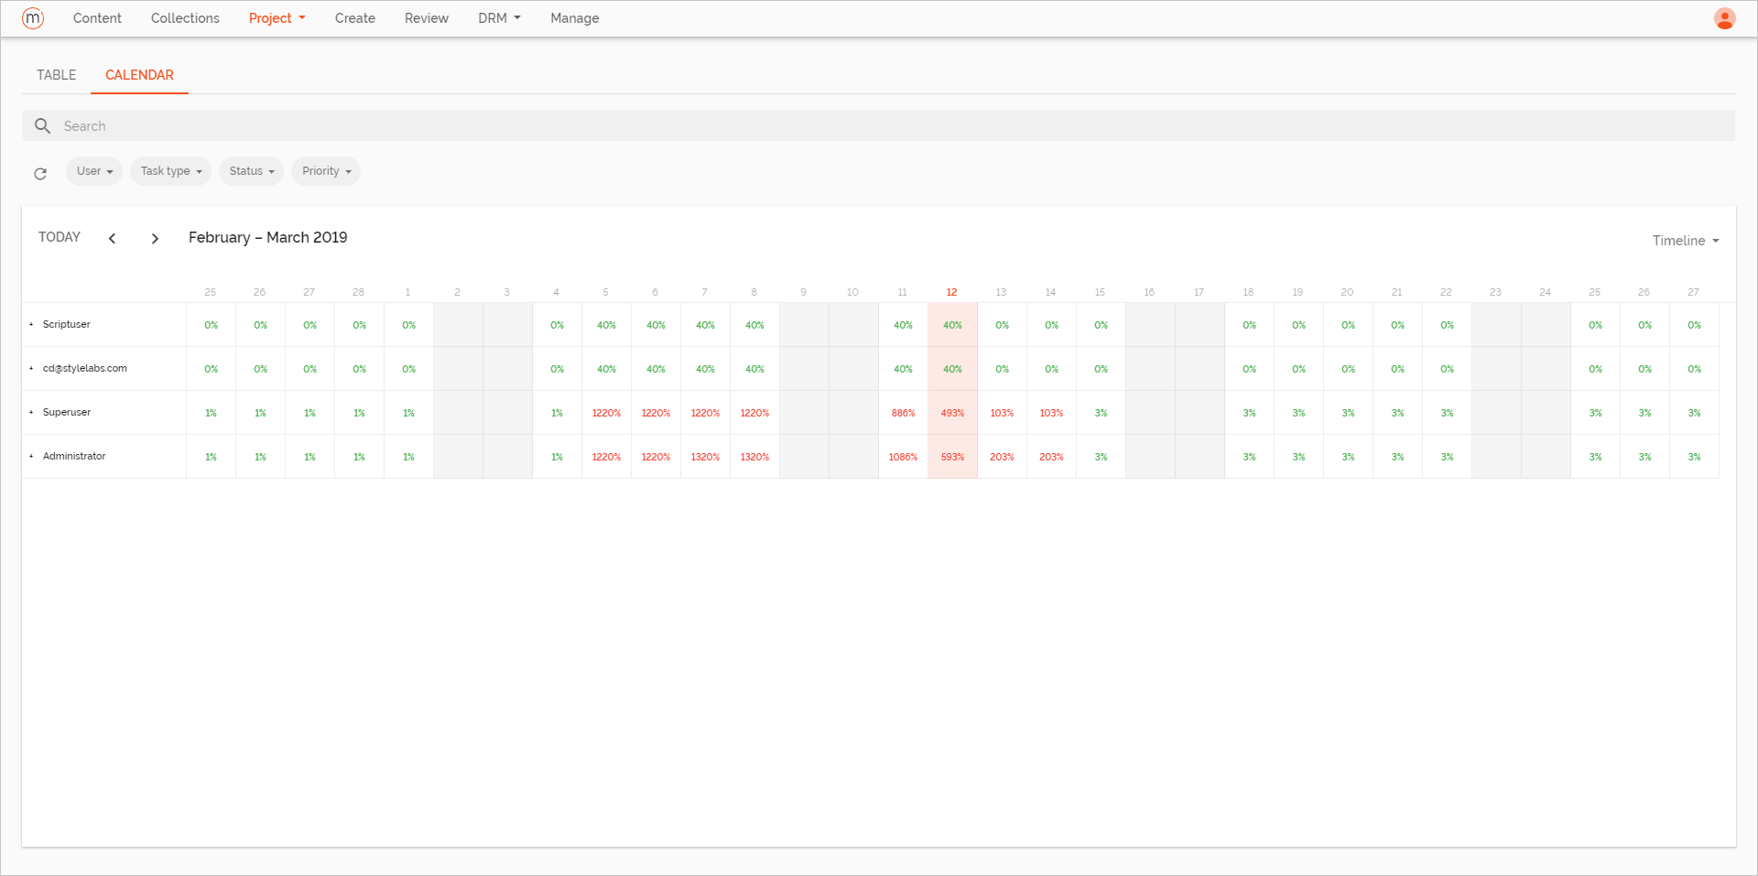Open the Priority filter dropdown
The image size is (1758, 876).
coord(325,171)
